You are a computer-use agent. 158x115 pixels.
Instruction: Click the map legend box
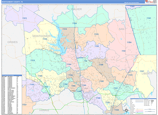(x=143, y=106)
